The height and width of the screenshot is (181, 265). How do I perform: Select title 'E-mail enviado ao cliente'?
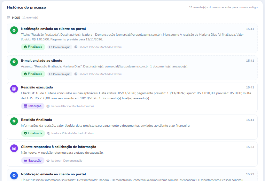click(42, 60)
